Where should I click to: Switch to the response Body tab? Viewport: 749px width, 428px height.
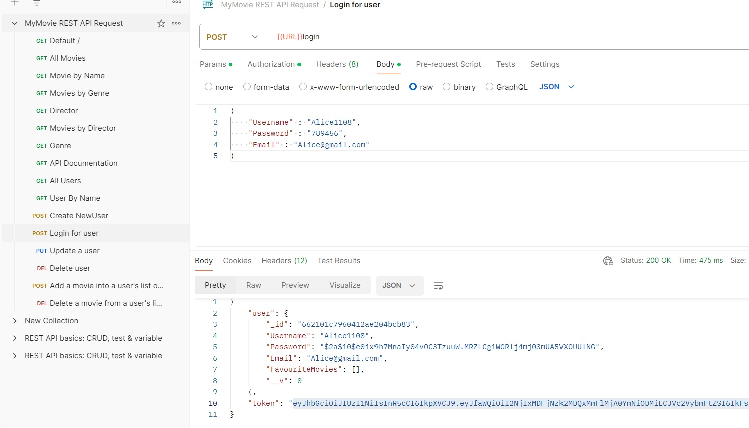[x=204, y=261]
